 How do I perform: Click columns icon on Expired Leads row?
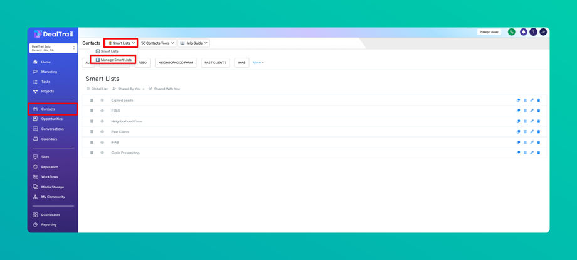[525, 100]
